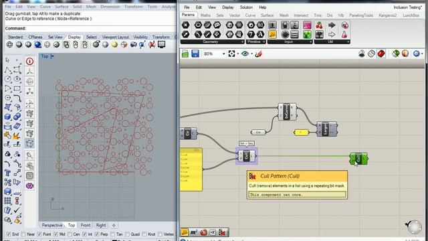This screenshot has height=241, width=428.
Task: Toggle the Near osnap checkbox
Action: click(23, 234)
